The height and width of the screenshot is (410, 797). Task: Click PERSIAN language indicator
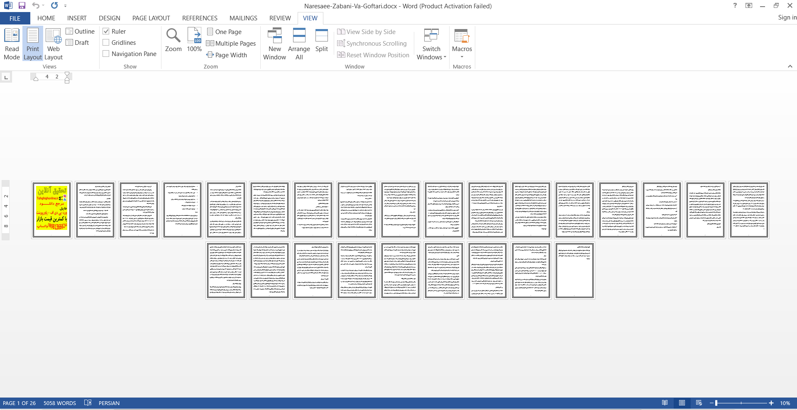109,403
